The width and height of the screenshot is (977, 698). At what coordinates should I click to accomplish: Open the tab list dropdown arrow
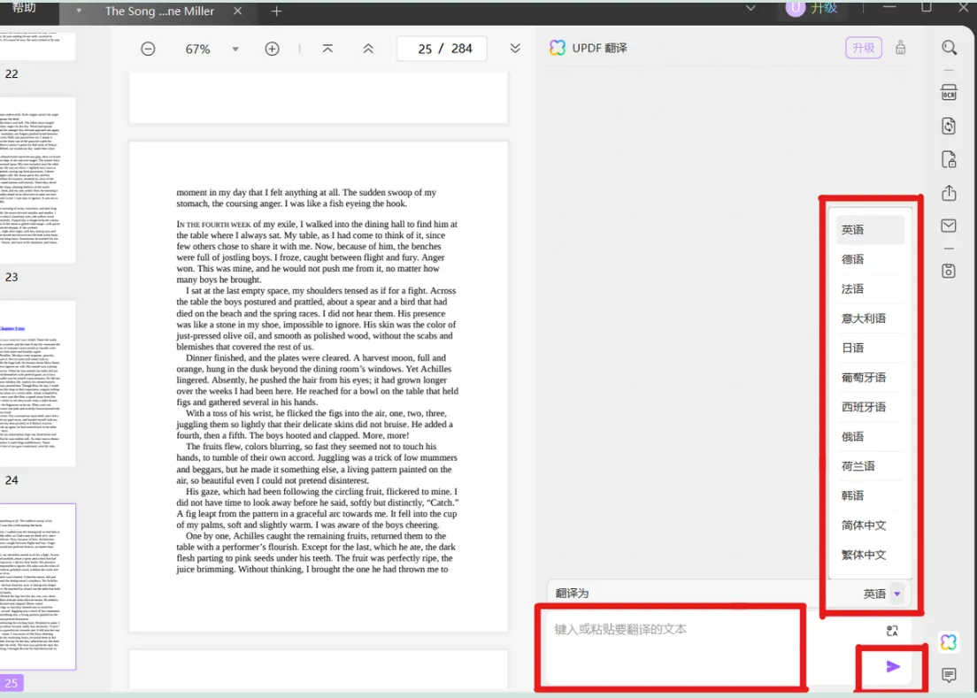click(x=79, y=12)
